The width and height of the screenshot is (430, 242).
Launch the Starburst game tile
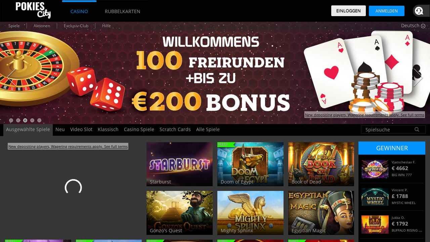[x=180, y=164]
